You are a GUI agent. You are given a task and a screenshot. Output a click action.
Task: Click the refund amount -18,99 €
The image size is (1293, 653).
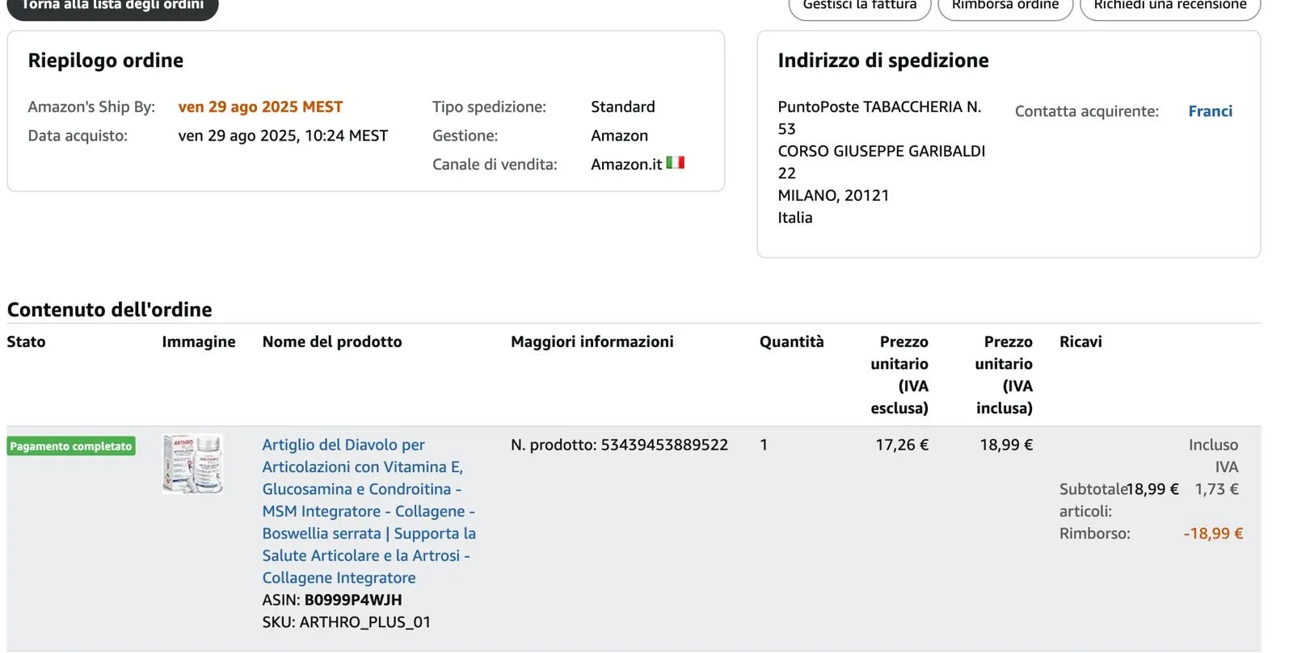pyautogui.click(x=1213, y=534)
